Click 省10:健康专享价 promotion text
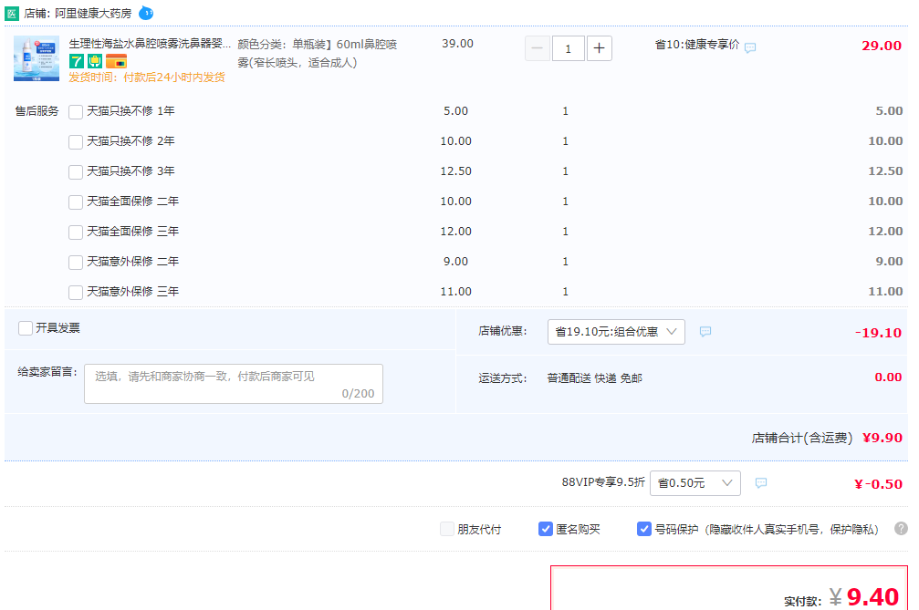Image resolution: width=919 pixels, height=610 pixels. tap(697, 45)
